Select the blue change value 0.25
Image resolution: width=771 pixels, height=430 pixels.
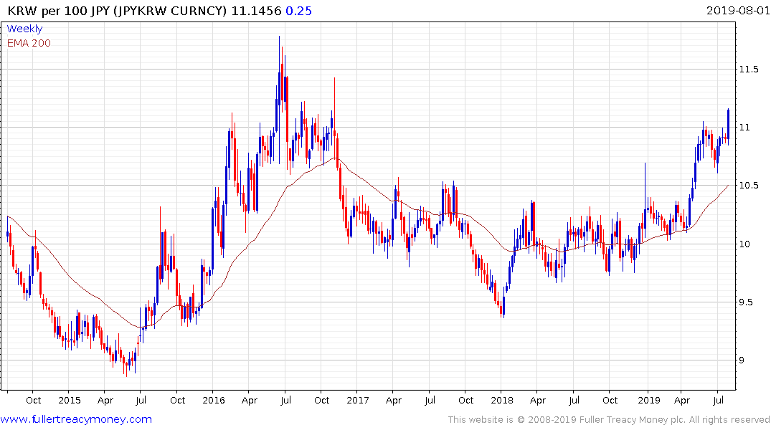[298, 11]
